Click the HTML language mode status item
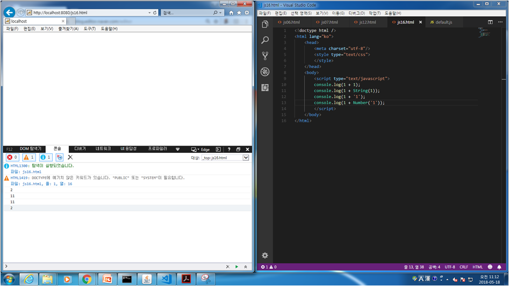This screenshot has width=509, height=286. pos(477,267)
